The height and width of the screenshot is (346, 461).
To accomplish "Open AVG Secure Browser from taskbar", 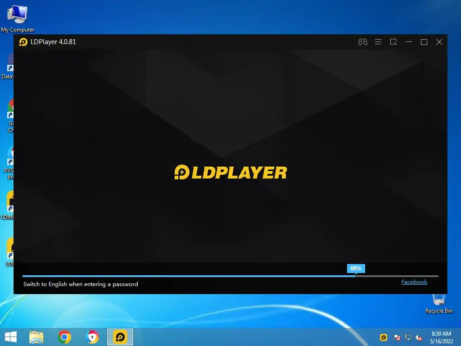I will pos(92,337).
